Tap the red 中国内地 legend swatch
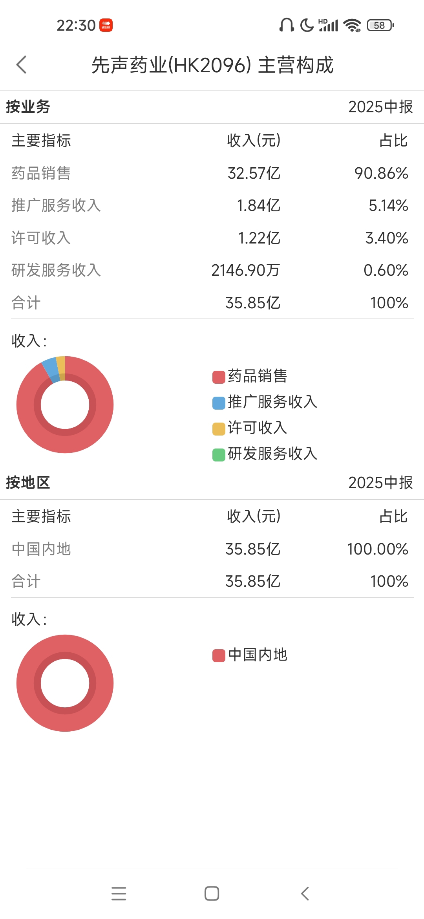Viewport: 424px width, 919px height. pyautogui.click(x=219, y=655)
